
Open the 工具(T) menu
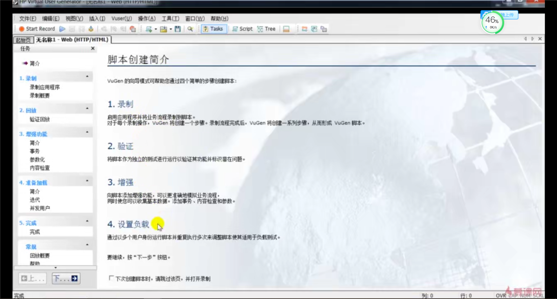(171, 19)
